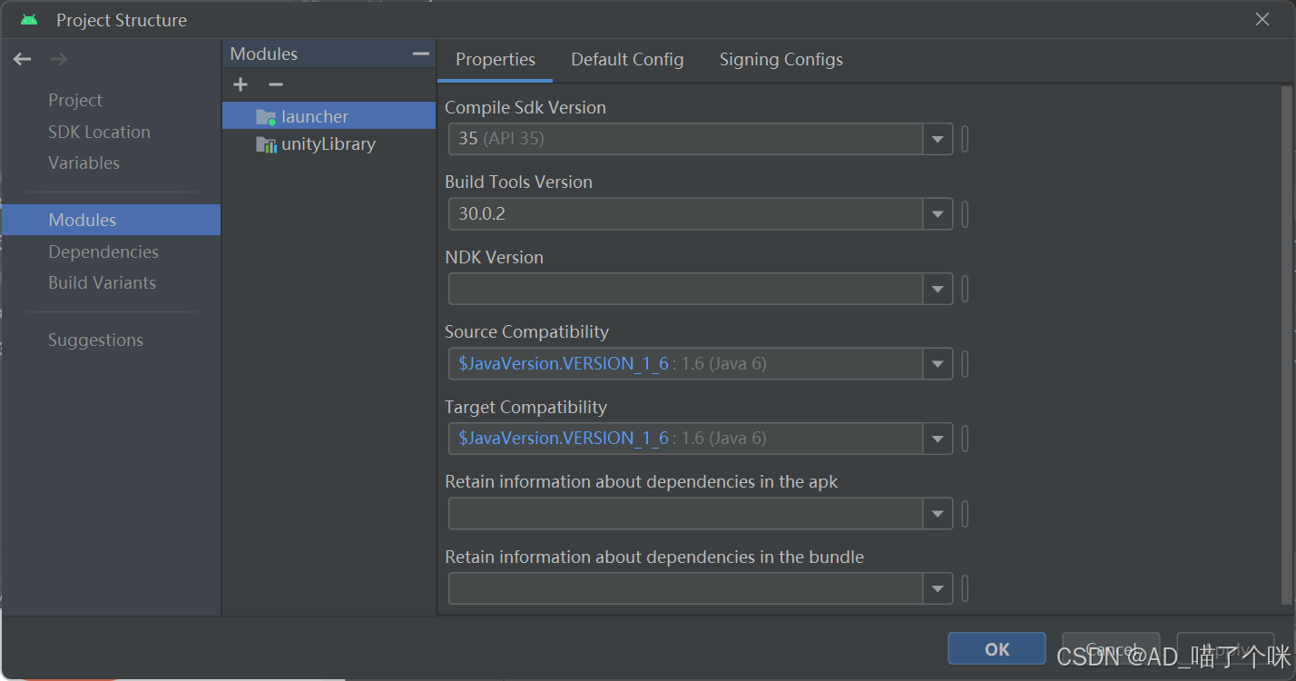Switch to the Default Config tab
Viewport: 1296px width, 681px height.
[627, 60]
